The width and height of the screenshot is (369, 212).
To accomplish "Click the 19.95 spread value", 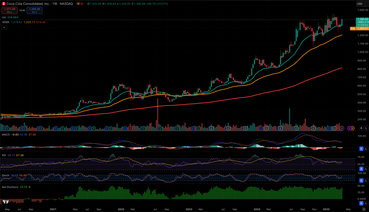I will (22, 11).
